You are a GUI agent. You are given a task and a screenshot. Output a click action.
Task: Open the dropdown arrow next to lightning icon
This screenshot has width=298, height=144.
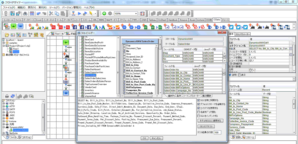point(95,14)
